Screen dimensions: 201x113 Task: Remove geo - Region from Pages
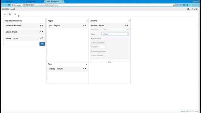pos(85,25)
